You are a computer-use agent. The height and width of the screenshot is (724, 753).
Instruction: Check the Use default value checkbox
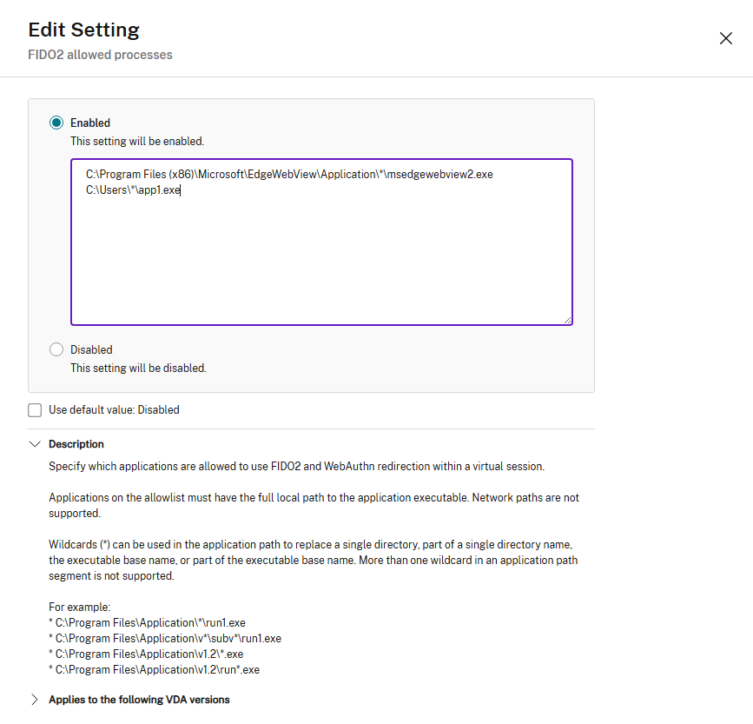pos(35,409)
